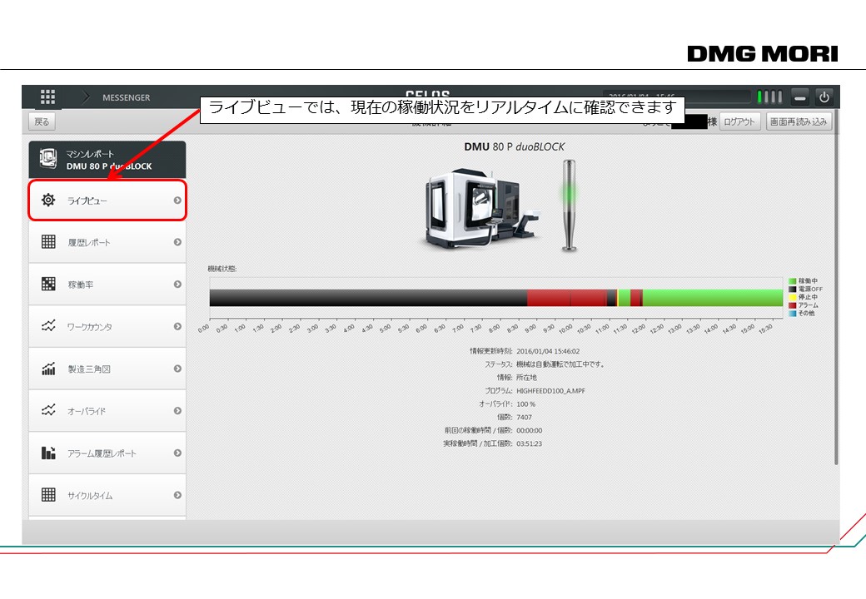Click the DMU 80 P duoBLOCK title
Image resolution: width=866 pixels, height=599 pixels.
point(515,146)
